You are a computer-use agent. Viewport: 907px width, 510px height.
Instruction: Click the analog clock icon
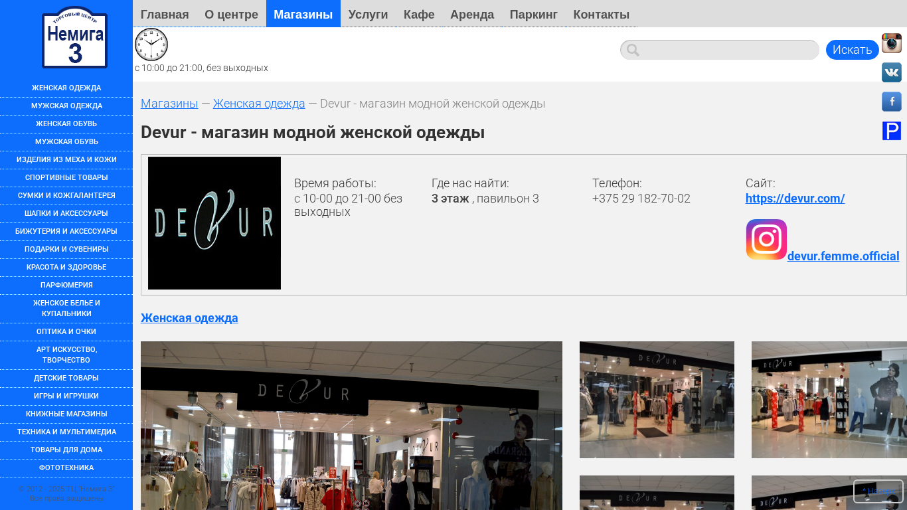coord(151,44)
